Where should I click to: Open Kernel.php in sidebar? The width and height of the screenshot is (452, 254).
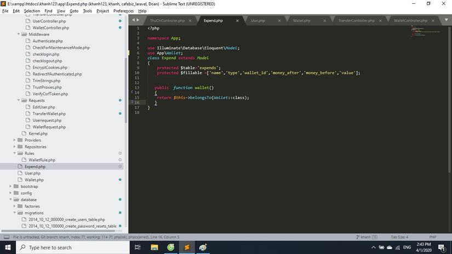tap(38, 134)
